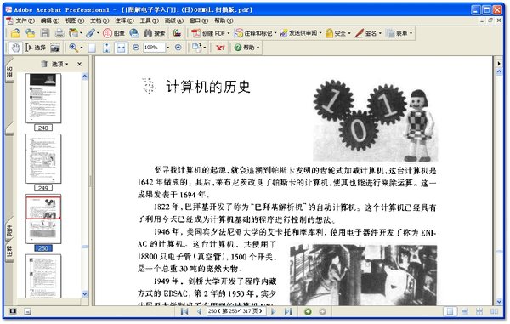The width and height of the screenshot is (510, 324).
Task: Open the 工具 menu
Action: click(150, 20)
